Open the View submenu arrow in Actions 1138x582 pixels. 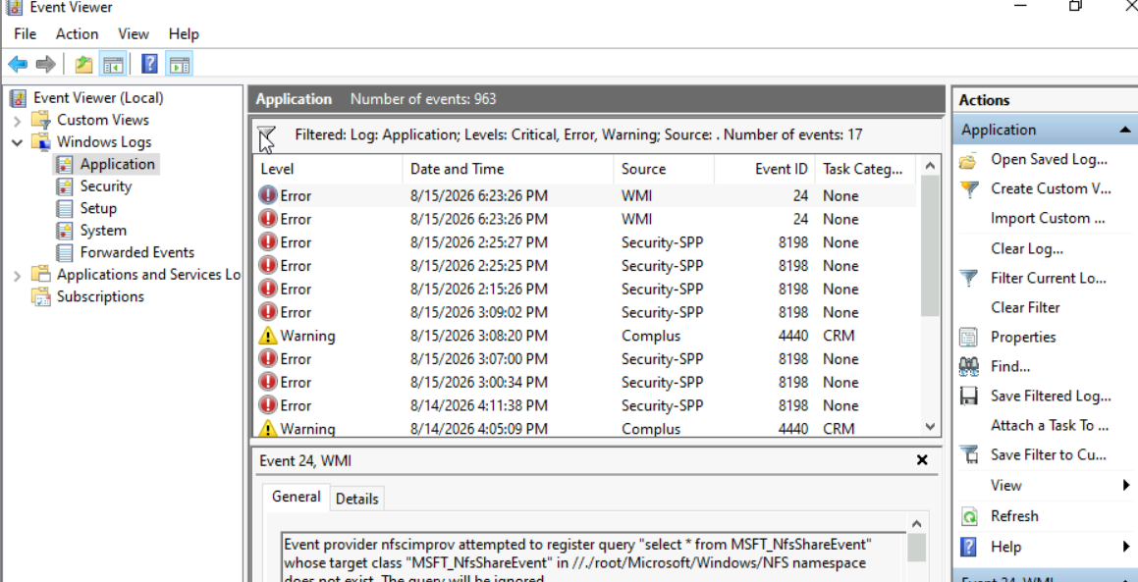1125,486
